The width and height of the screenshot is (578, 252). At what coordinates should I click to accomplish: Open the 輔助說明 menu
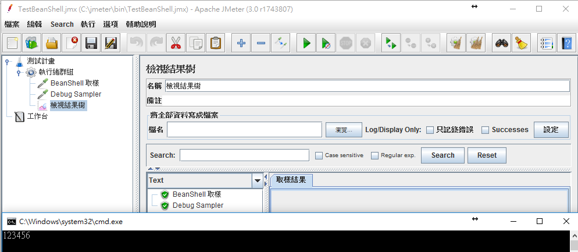point(141,24)
